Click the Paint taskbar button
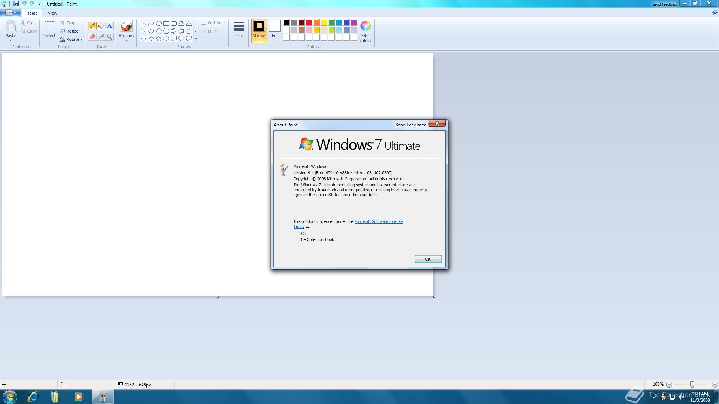 pyautogui.click(x=103, y=397)
